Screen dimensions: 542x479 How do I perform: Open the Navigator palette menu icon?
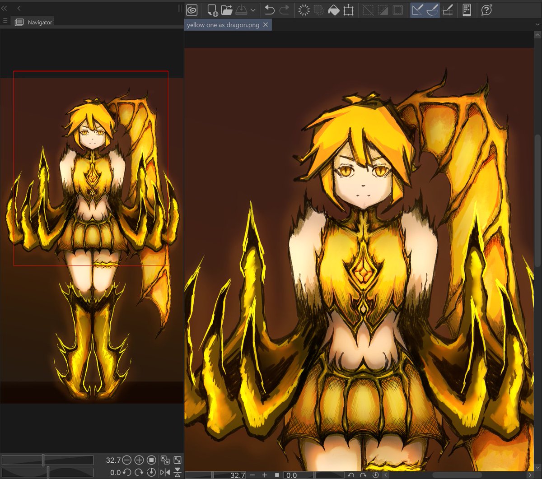pos(5,21)
